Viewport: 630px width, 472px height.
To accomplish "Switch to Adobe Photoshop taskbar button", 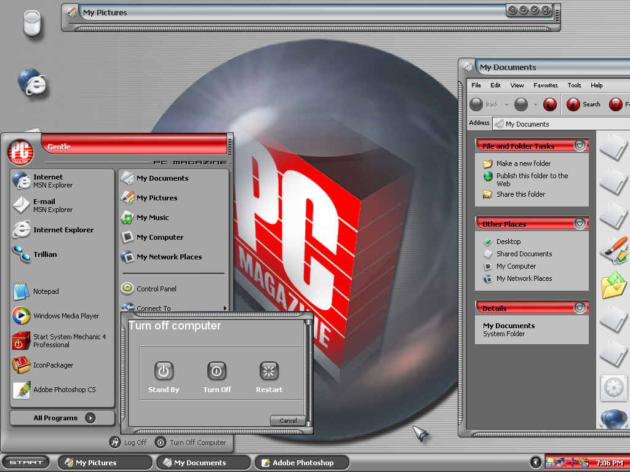I will (x=302, y=462).
